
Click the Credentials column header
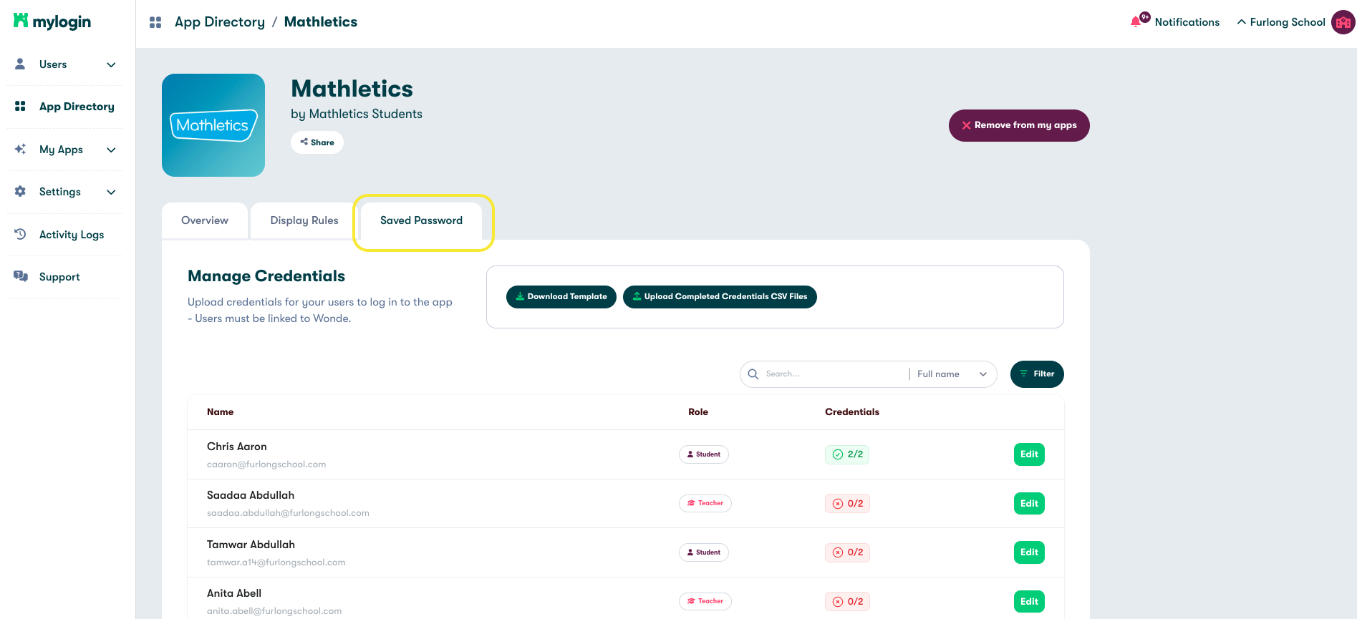[x=852, y=412]
